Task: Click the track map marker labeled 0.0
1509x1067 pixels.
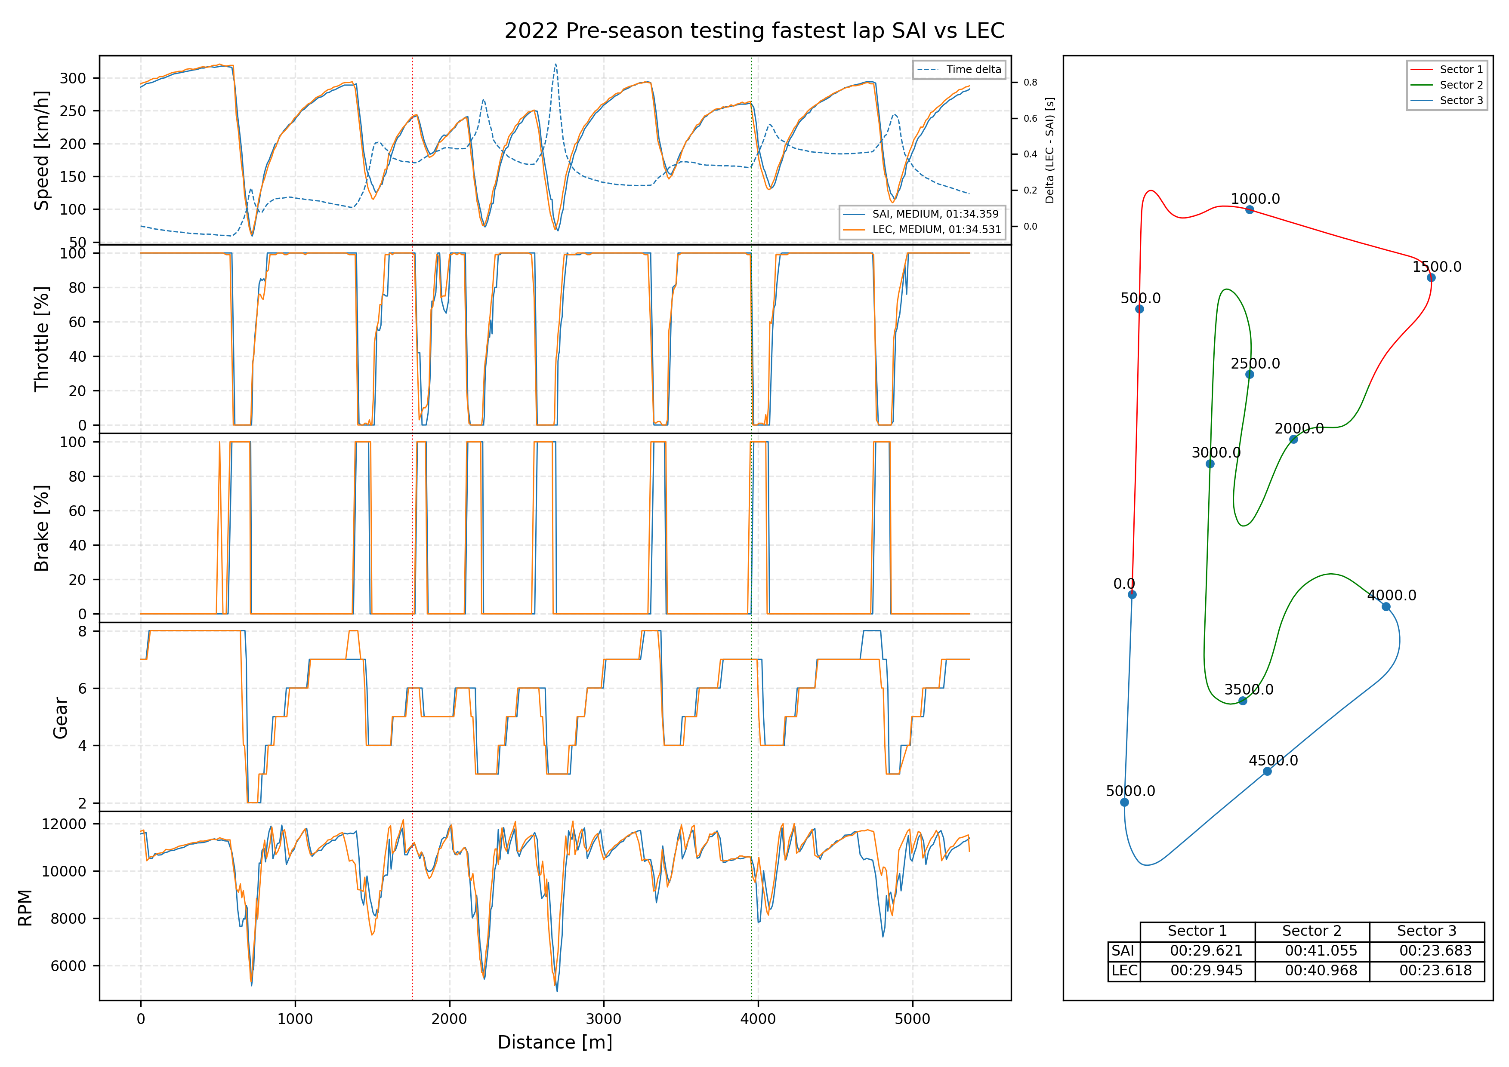Action: click(1133, 595)
